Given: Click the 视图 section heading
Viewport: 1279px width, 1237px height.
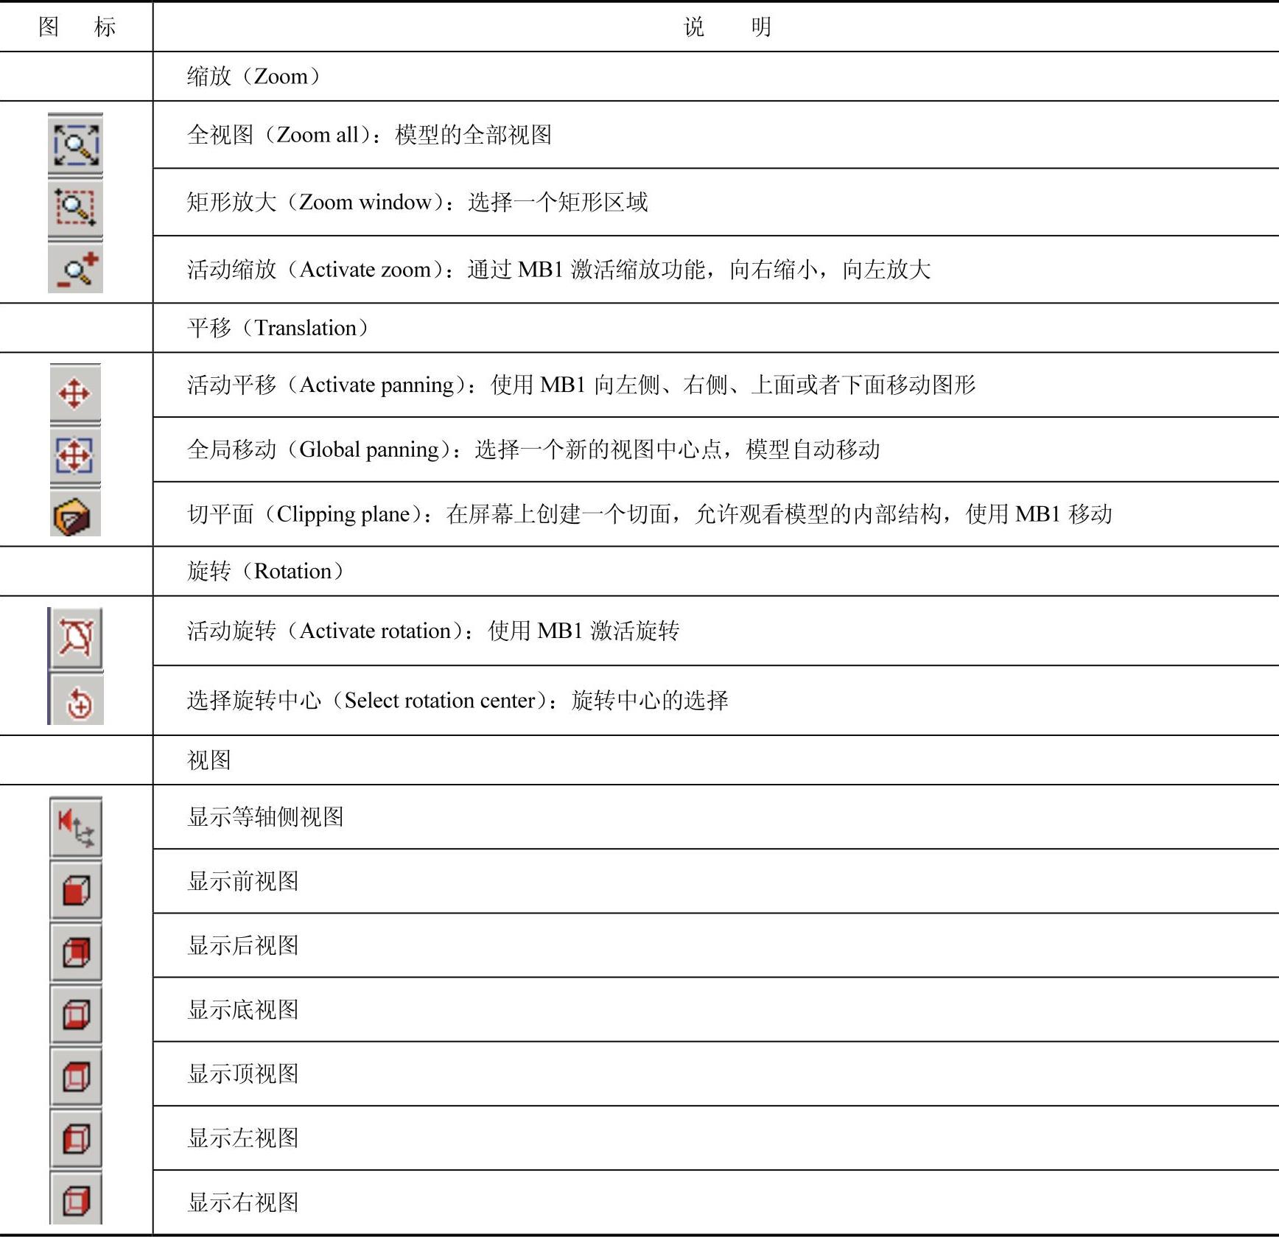Looking at the screenshot, I should point(209,760).
